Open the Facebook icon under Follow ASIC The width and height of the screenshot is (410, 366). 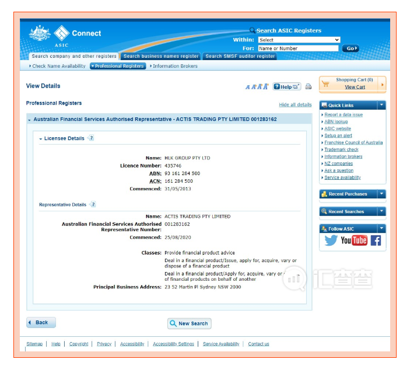pyautogui.click(x=376, y=240)
